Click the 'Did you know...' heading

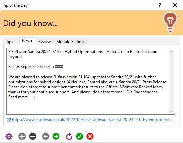tap(31, 23)
